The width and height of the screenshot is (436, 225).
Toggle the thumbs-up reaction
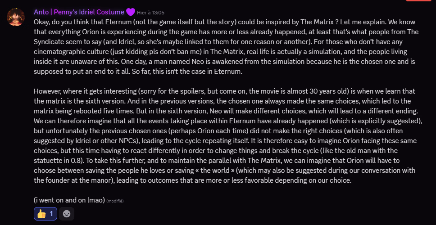click(45, 214)
